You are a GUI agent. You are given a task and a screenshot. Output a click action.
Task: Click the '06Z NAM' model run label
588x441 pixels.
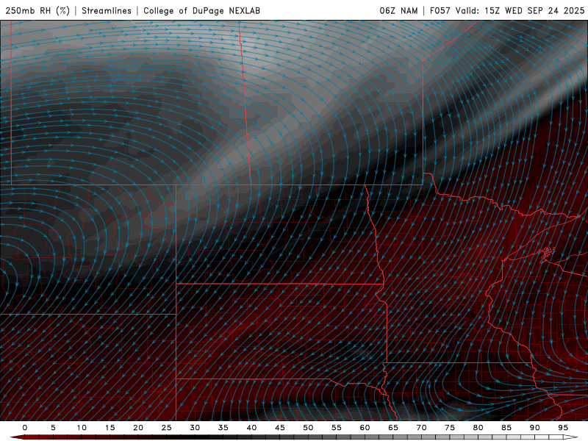point(398,10)
